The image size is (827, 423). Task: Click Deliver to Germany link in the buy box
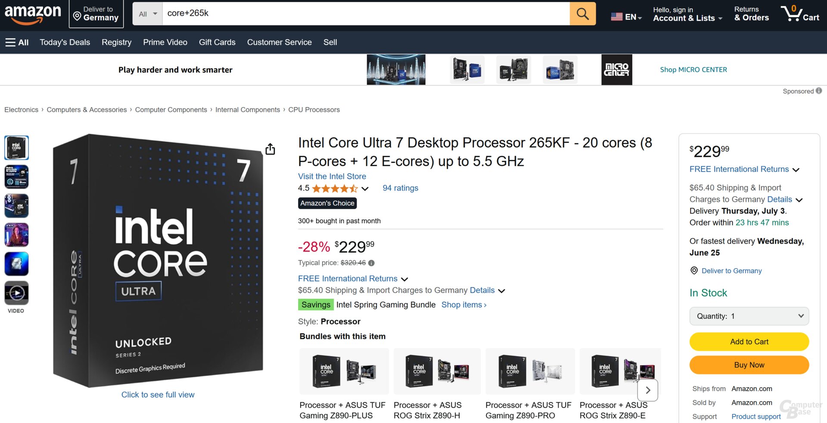tap(731, 271)
